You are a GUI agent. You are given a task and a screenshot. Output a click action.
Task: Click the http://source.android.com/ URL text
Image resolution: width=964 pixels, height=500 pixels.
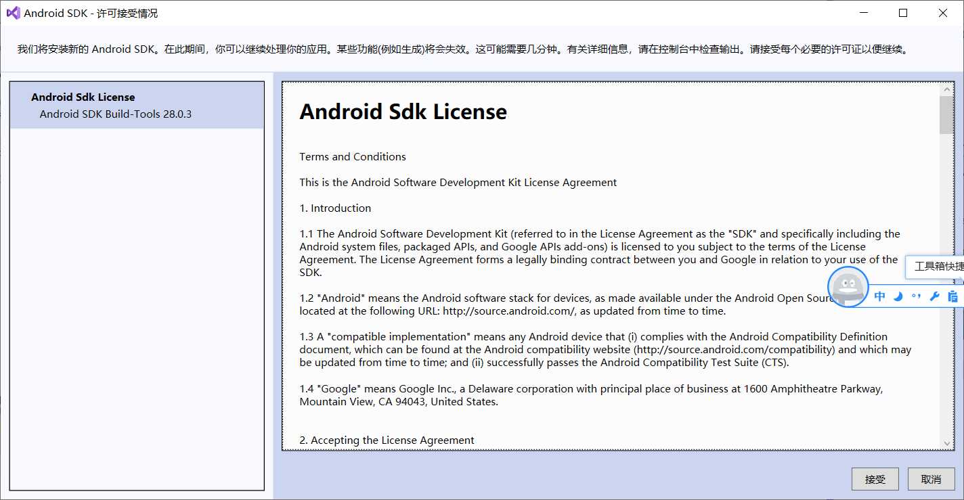[x=509, y=311]
